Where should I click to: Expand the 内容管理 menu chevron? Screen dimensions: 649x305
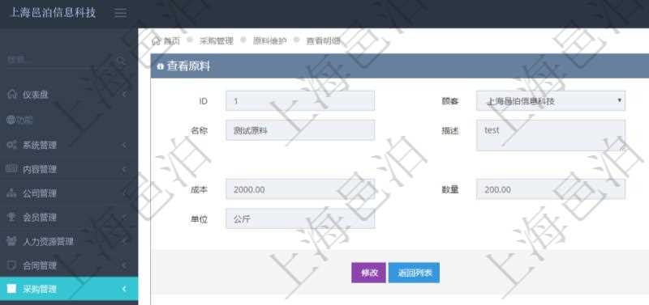(125, 169)
